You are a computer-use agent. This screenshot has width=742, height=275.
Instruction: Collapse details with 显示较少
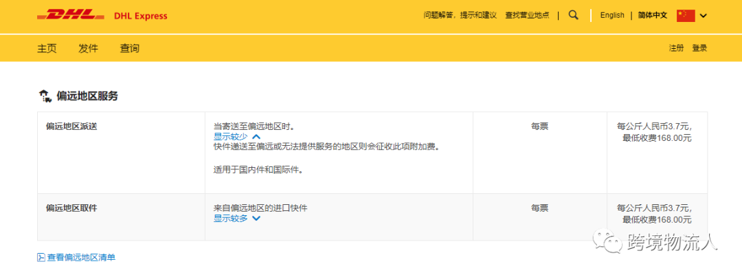point(237,137)
